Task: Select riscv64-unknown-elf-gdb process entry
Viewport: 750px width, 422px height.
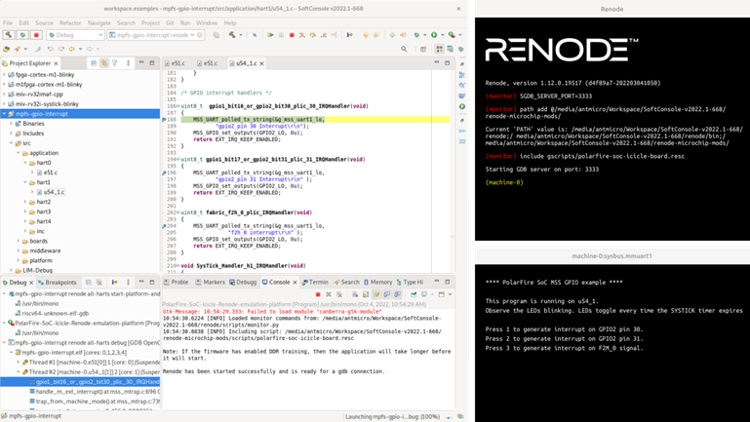Action: point(52,314)
